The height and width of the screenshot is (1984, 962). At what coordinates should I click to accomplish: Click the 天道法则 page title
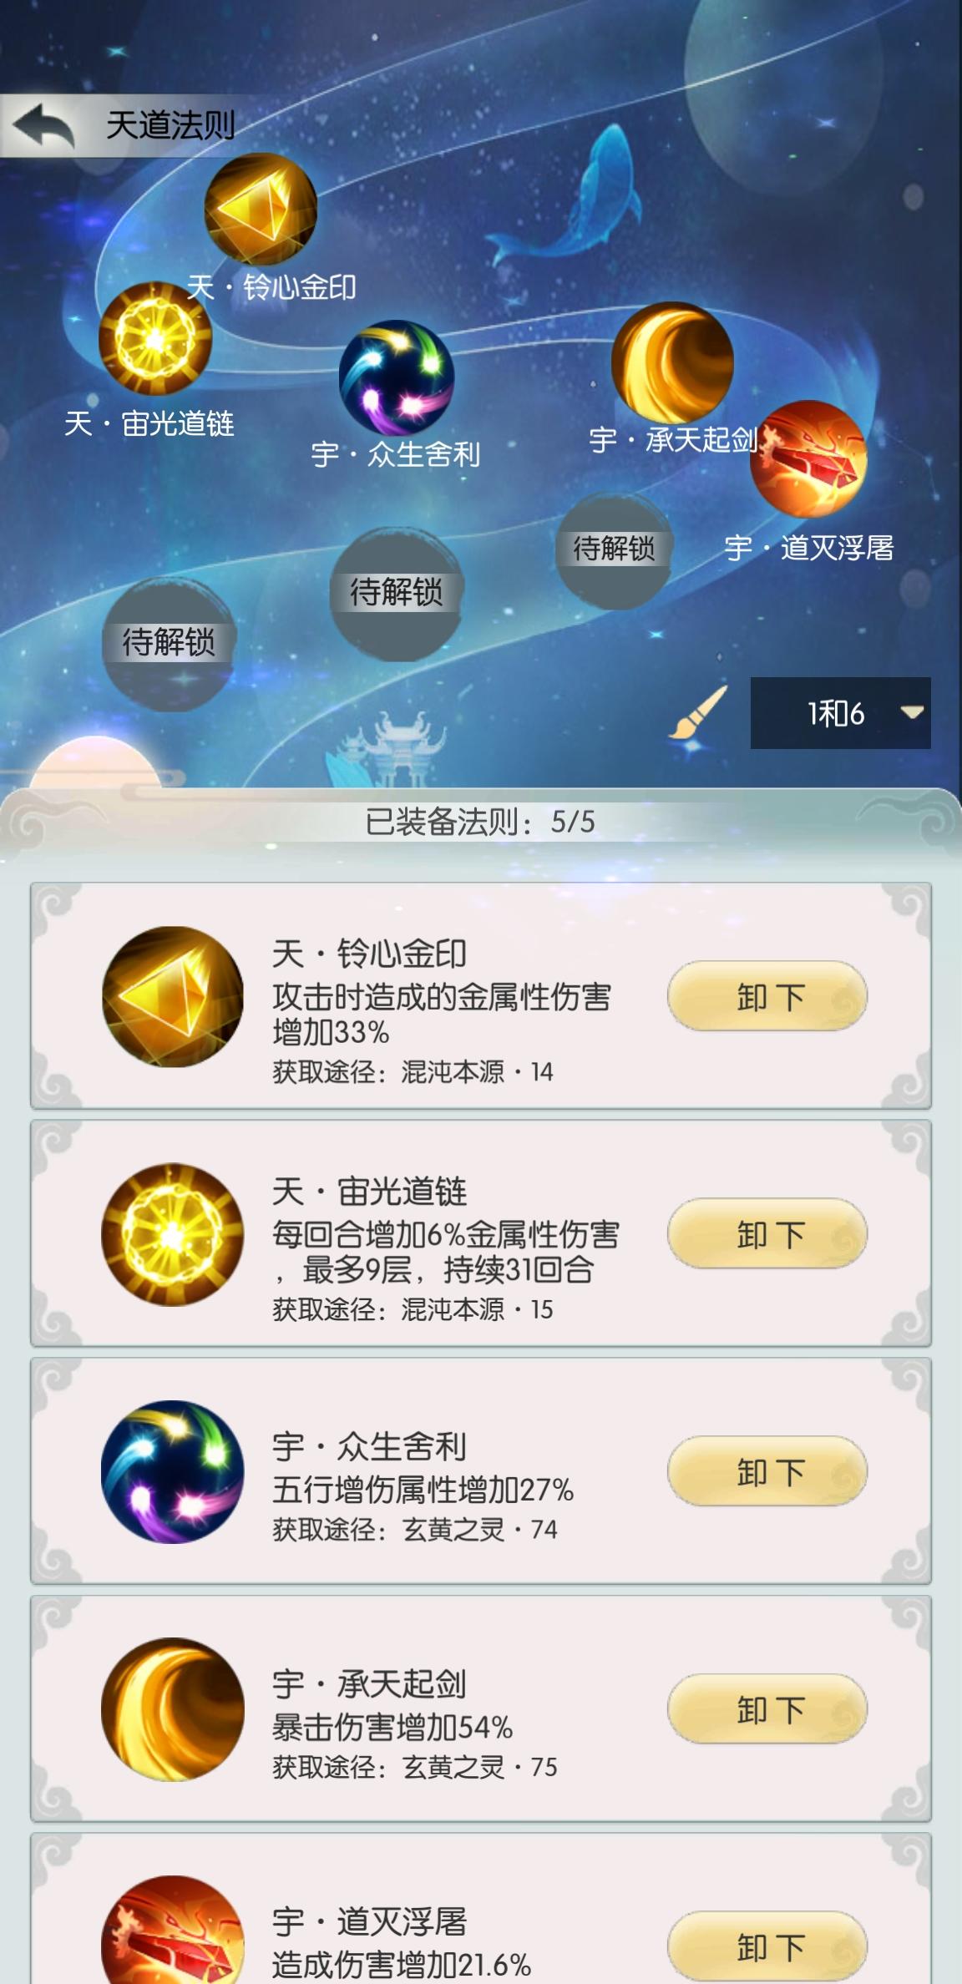170,125
